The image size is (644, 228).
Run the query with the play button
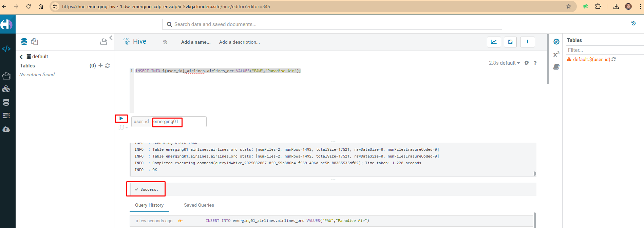[121, 118]
